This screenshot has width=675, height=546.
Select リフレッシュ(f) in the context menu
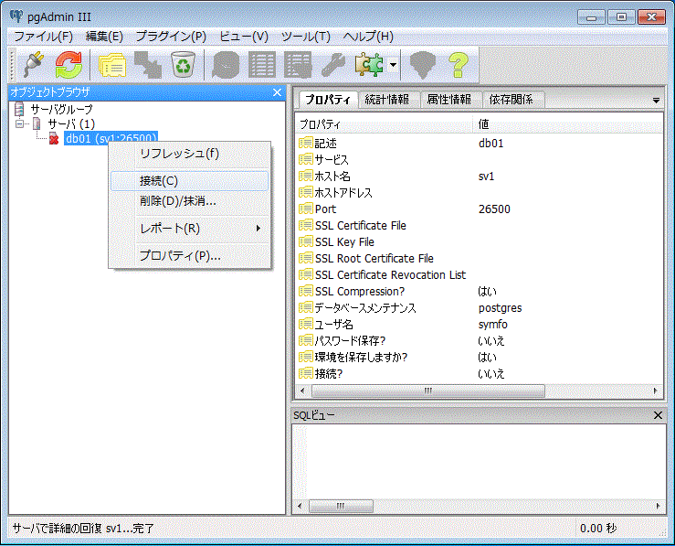tap(189, 154)
